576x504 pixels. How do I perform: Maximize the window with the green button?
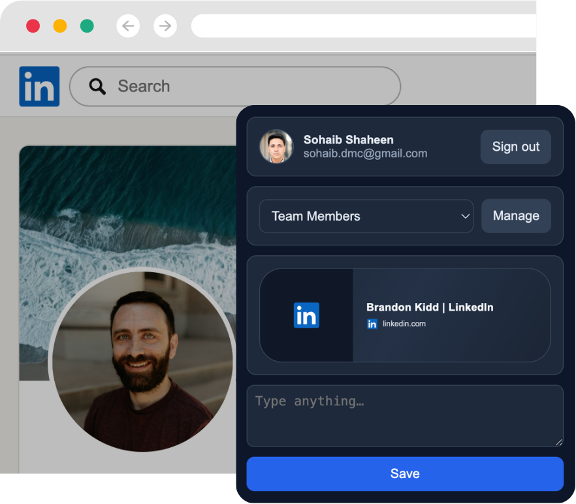point(87,26)
